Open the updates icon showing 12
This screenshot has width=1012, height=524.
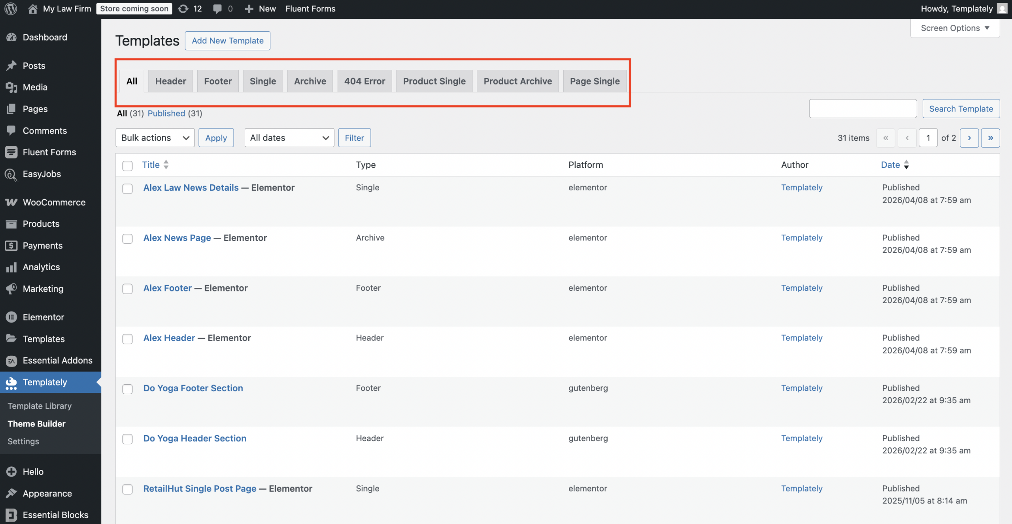pyautogui.click(x=183, y=9)
